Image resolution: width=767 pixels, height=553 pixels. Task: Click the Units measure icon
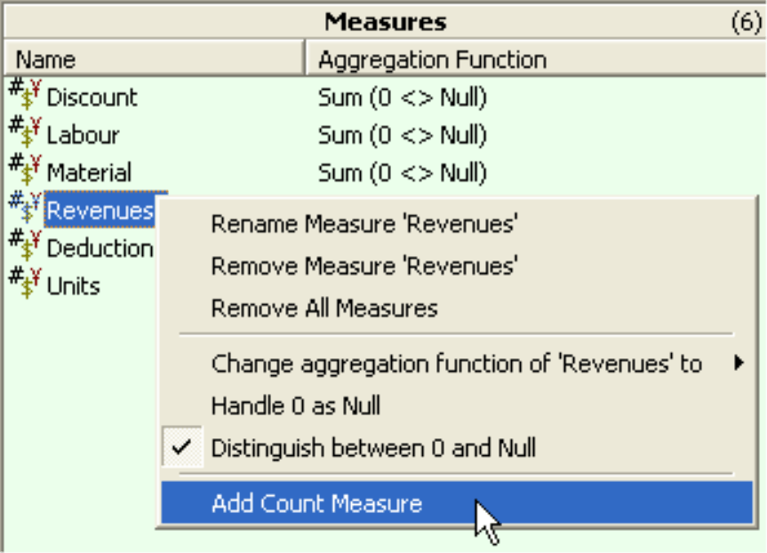coord(25,284)
